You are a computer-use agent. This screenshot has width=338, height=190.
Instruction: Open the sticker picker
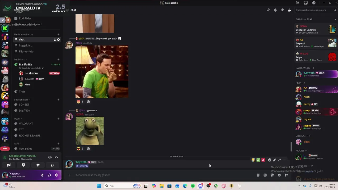(272, 175)
